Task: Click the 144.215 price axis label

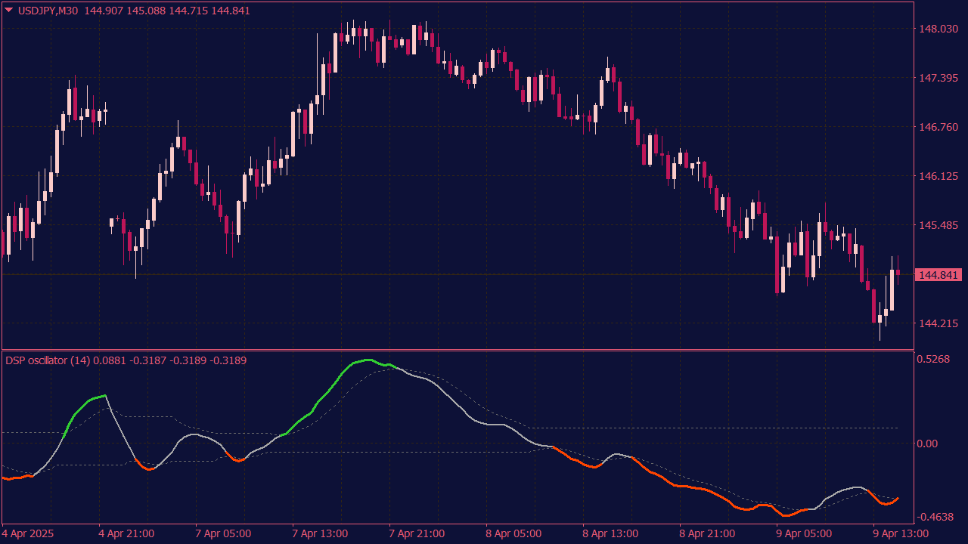Action: click(938, 323)
